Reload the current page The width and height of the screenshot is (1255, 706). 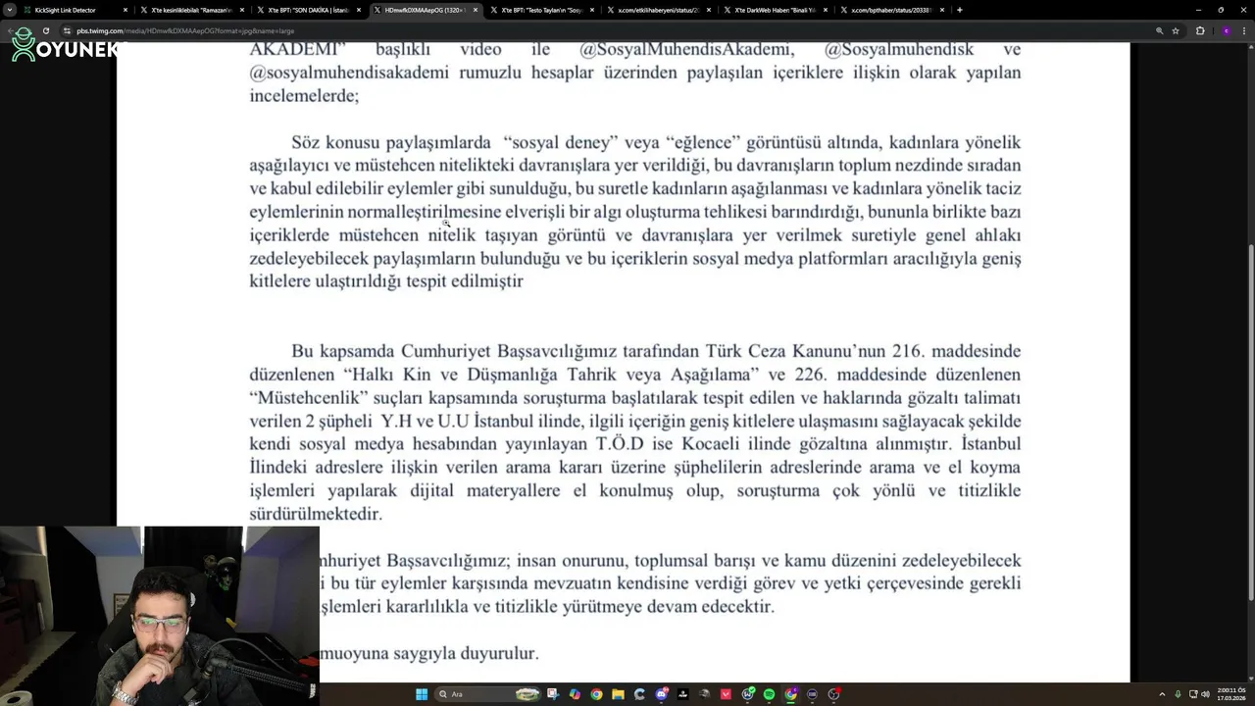click(45, 30)
